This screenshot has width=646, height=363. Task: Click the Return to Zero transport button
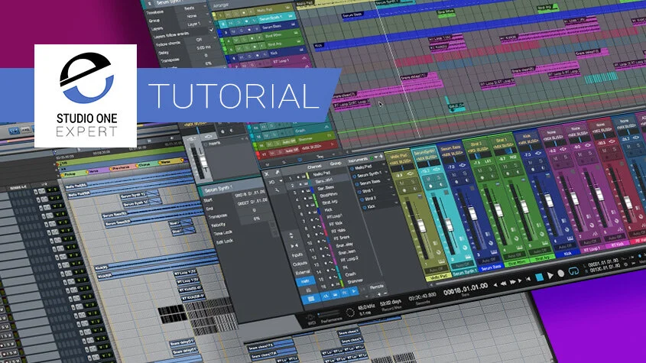click(528, 280)
